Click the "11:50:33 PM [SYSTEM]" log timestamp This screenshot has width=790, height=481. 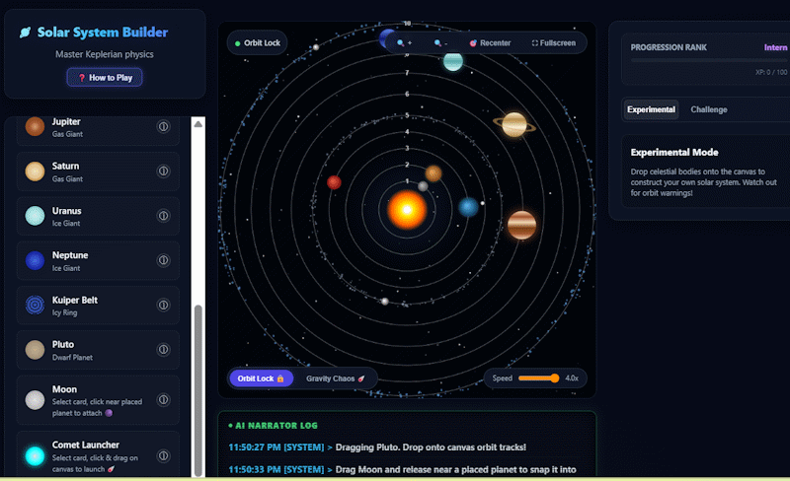pyautogui.click(x=276, y=469)
